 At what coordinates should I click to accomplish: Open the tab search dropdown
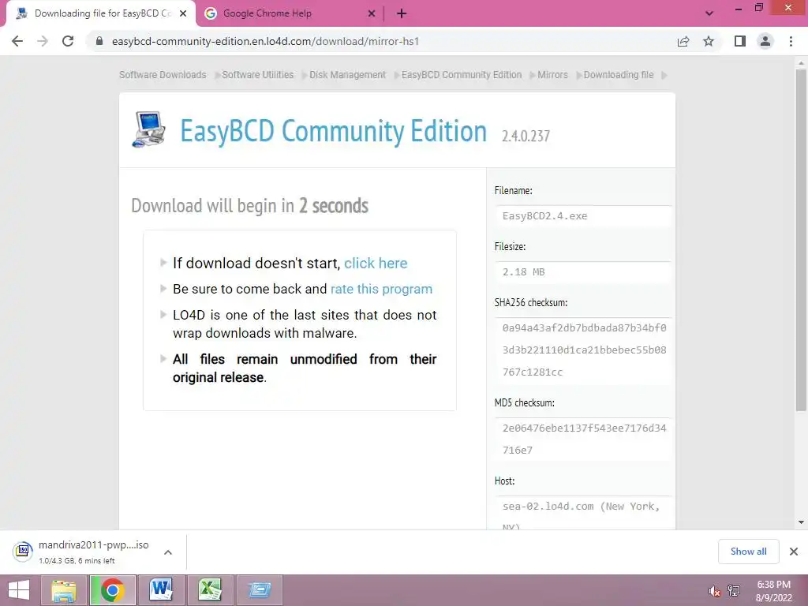pyautogui.click(x=709, y=13)
